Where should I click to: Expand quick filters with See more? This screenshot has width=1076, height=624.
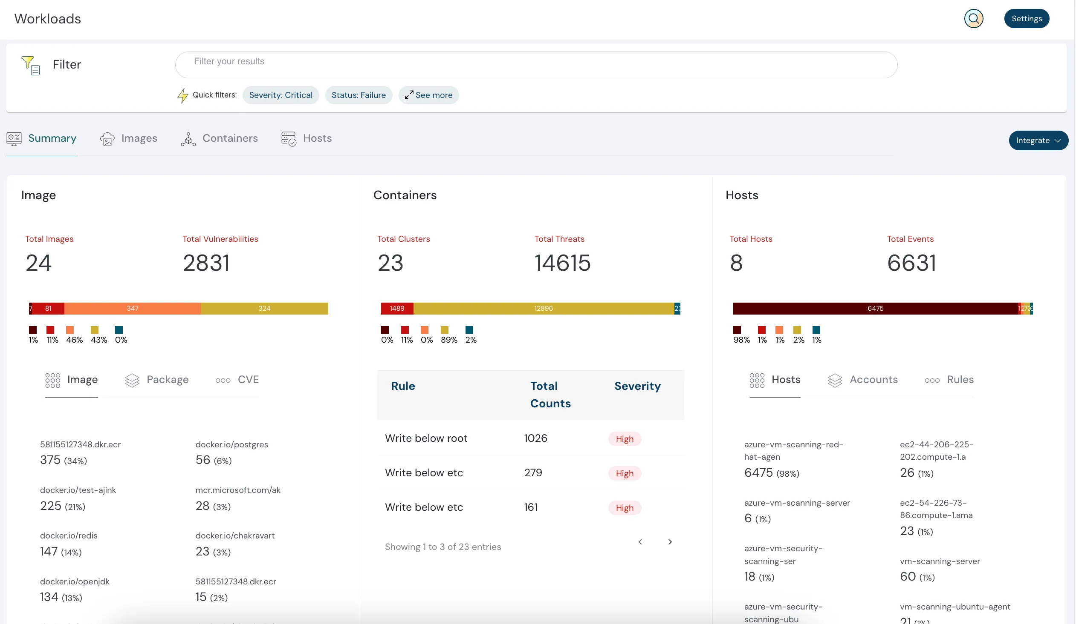pyautogui.click(x=429, y=94)
